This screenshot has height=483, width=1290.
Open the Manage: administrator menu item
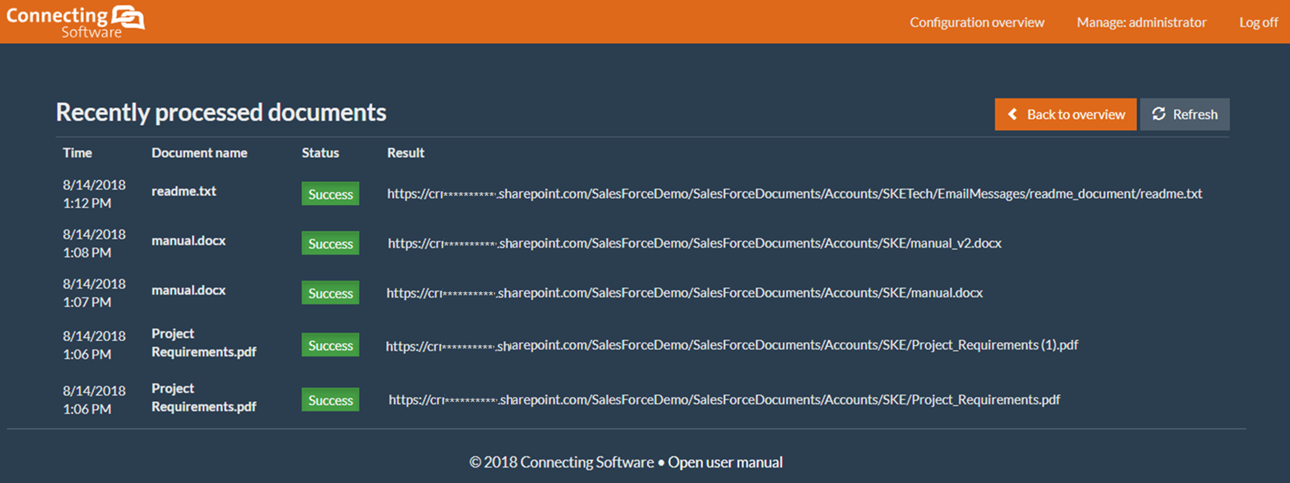tap(1141, 23)
